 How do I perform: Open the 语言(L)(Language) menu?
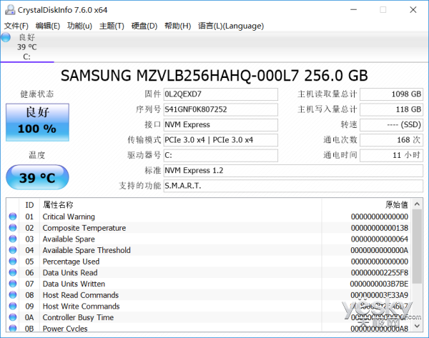(231, 26)
